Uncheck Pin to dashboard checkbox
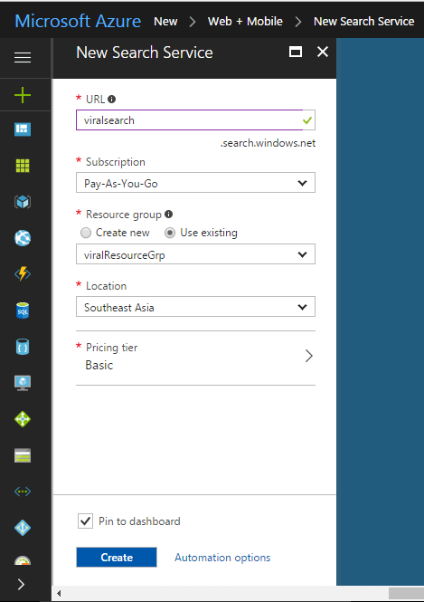Screen dimensions: 424x602 86,521
